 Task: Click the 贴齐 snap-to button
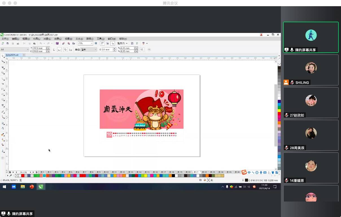(122, 43)
